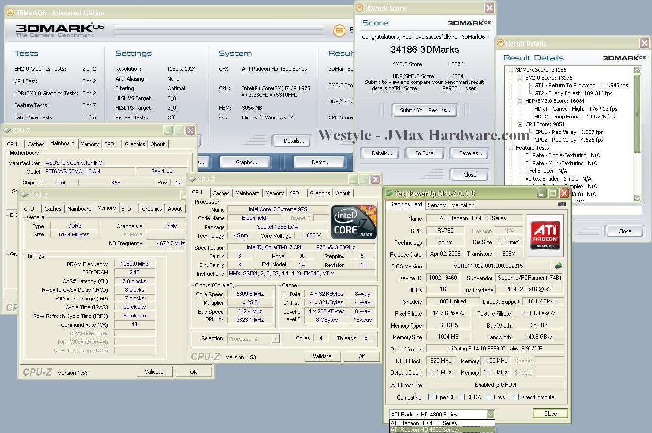
Task: Click the title icon of the CPU-Z Memory window
Action: [x=24, y=195]
